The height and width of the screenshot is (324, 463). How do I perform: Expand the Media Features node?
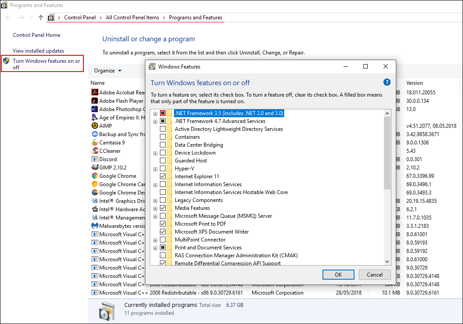(x=156, y=209)
